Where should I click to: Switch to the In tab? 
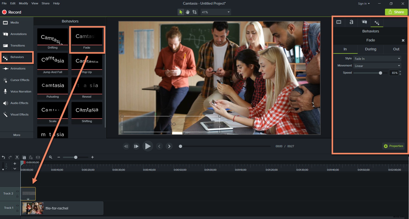345,49
